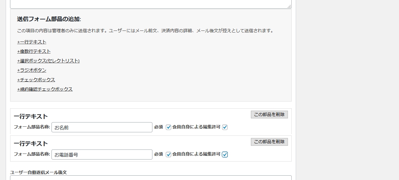Add a ラジオボタン form part

click(x=32, y=70)
